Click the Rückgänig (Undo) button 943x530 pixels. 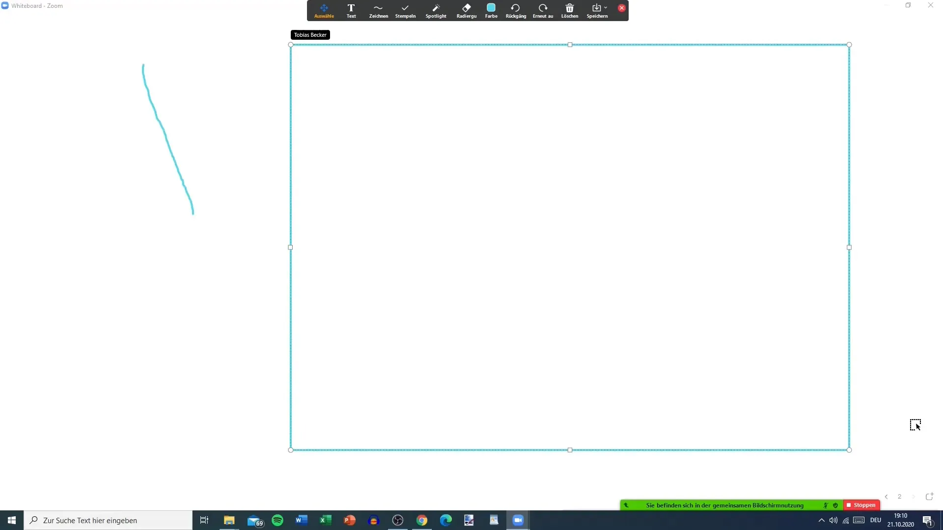coord(516,10)
